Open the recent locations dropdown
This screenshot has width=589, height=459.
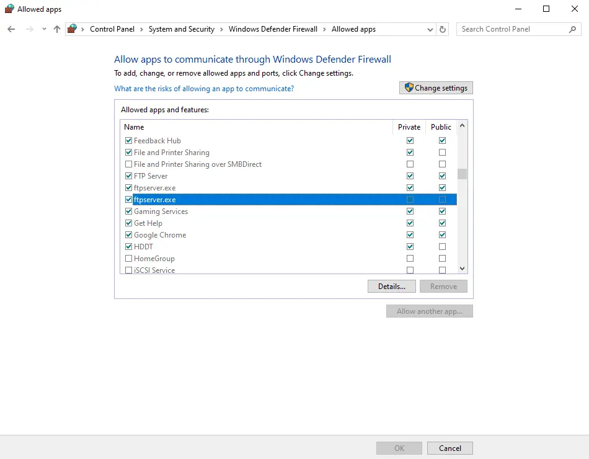[x=44, y=29]
